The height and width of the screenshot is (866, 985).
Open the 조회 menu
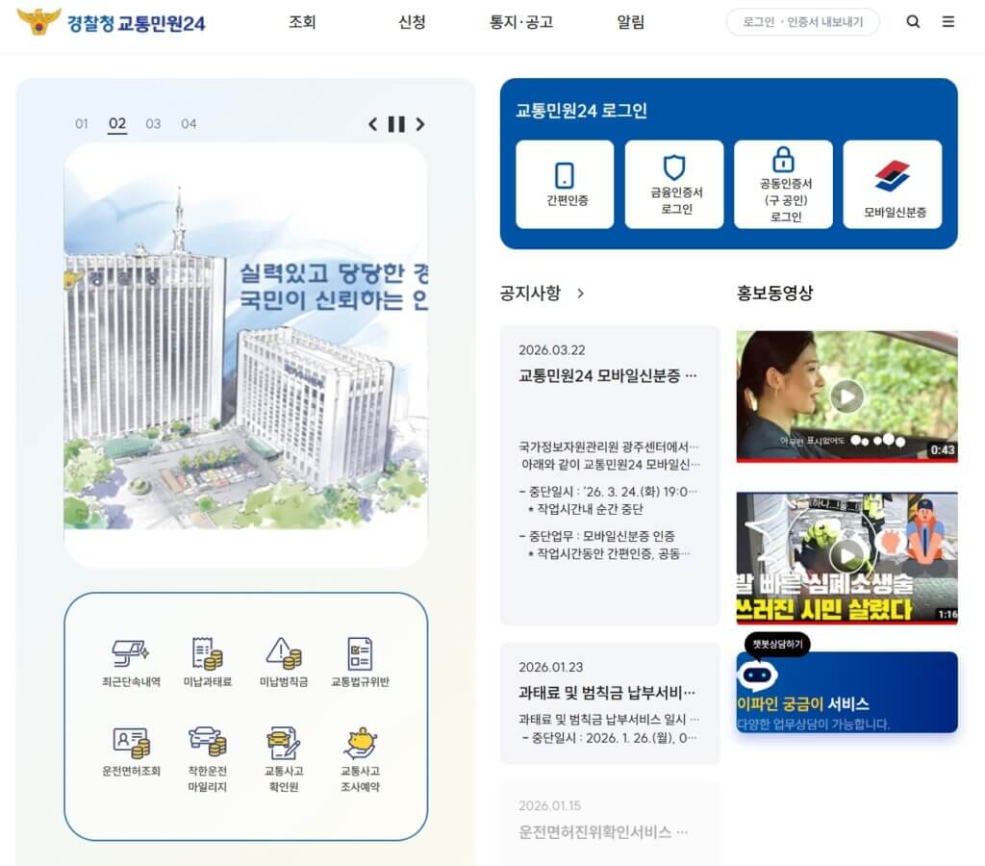pos(302,21)
